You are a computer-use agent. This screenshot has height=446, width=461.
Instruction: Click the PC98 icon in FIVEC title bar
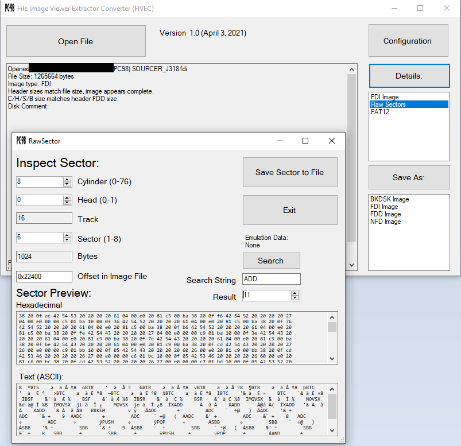tap(10, 8)
